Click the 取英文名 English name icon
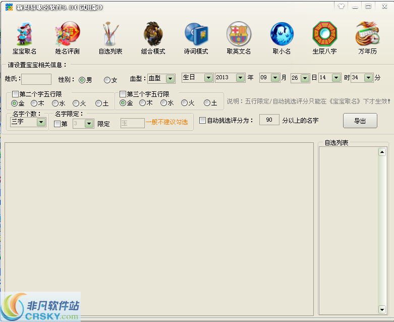Viewport: 394px width, 322px height. click(x=239, y=34)
